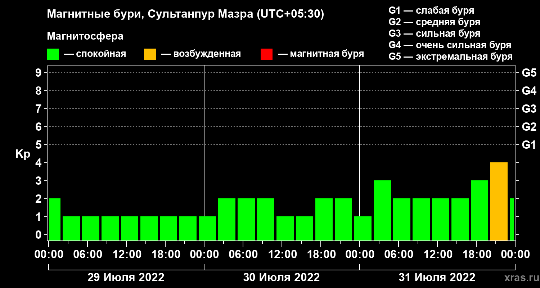This screenshot has height=288, width=540.
Task: Click the '30 Июля 2022' date label
Action: (x=282, y=278)
